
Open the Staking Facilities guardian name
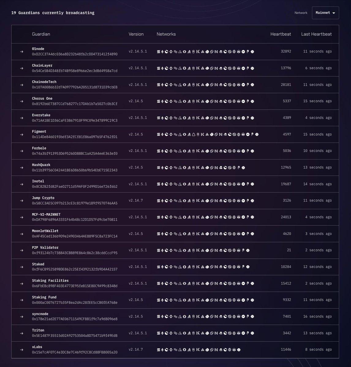[50, 280]
